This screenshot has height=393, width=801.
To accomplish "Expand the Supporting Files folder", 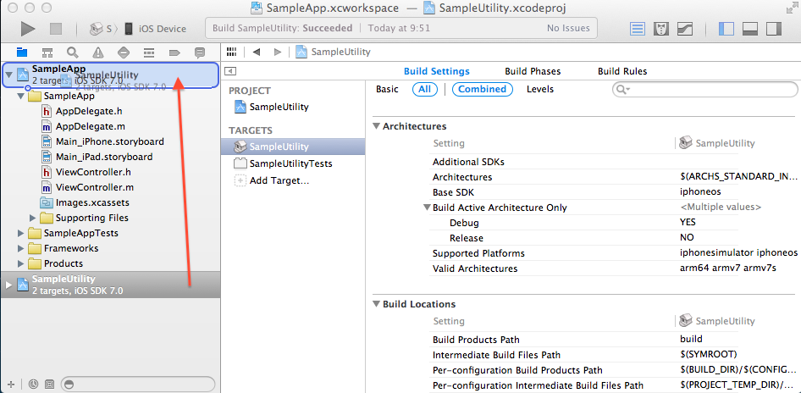I will (34, 218).
